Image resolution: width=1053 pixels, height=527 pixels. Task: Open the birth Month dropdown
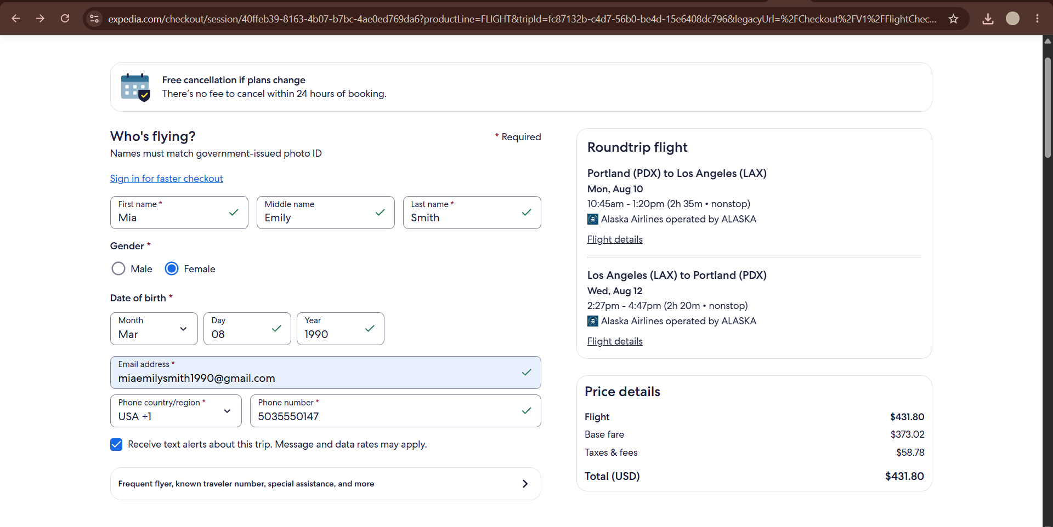[x=154, y=329]
